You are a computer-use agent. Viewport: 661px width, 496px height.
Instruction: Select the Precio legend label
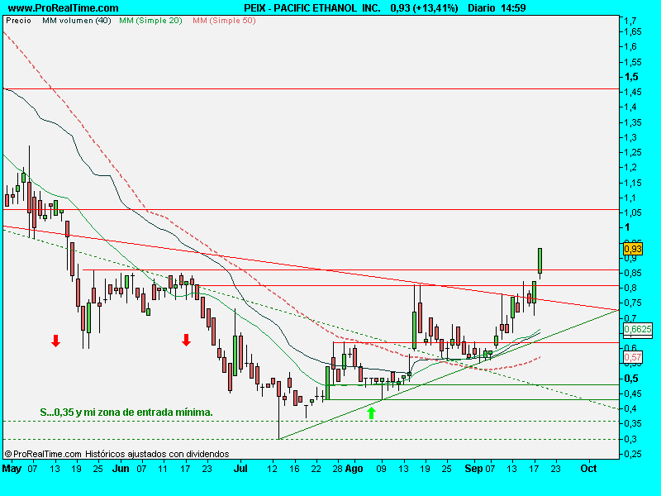(18, 20)
